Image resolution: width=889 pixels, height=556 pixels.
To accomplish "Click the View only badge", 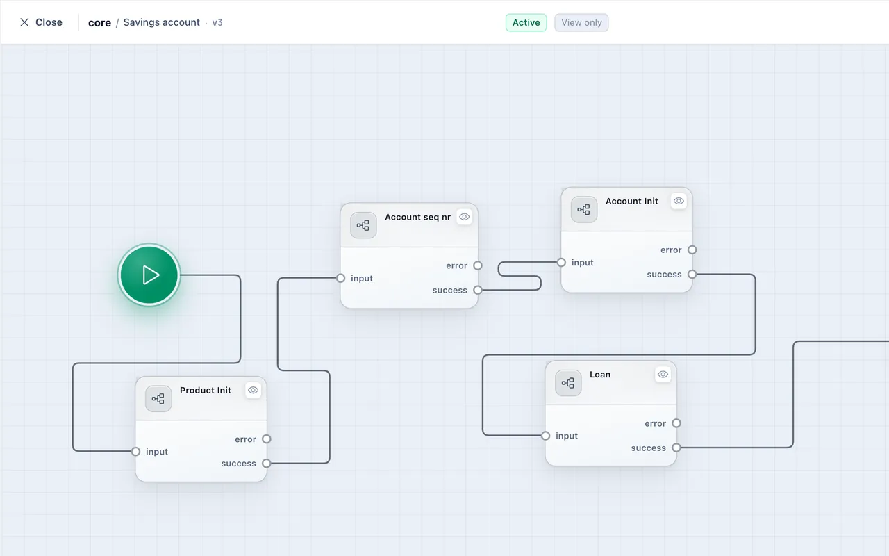I will [x=581, y=23].
